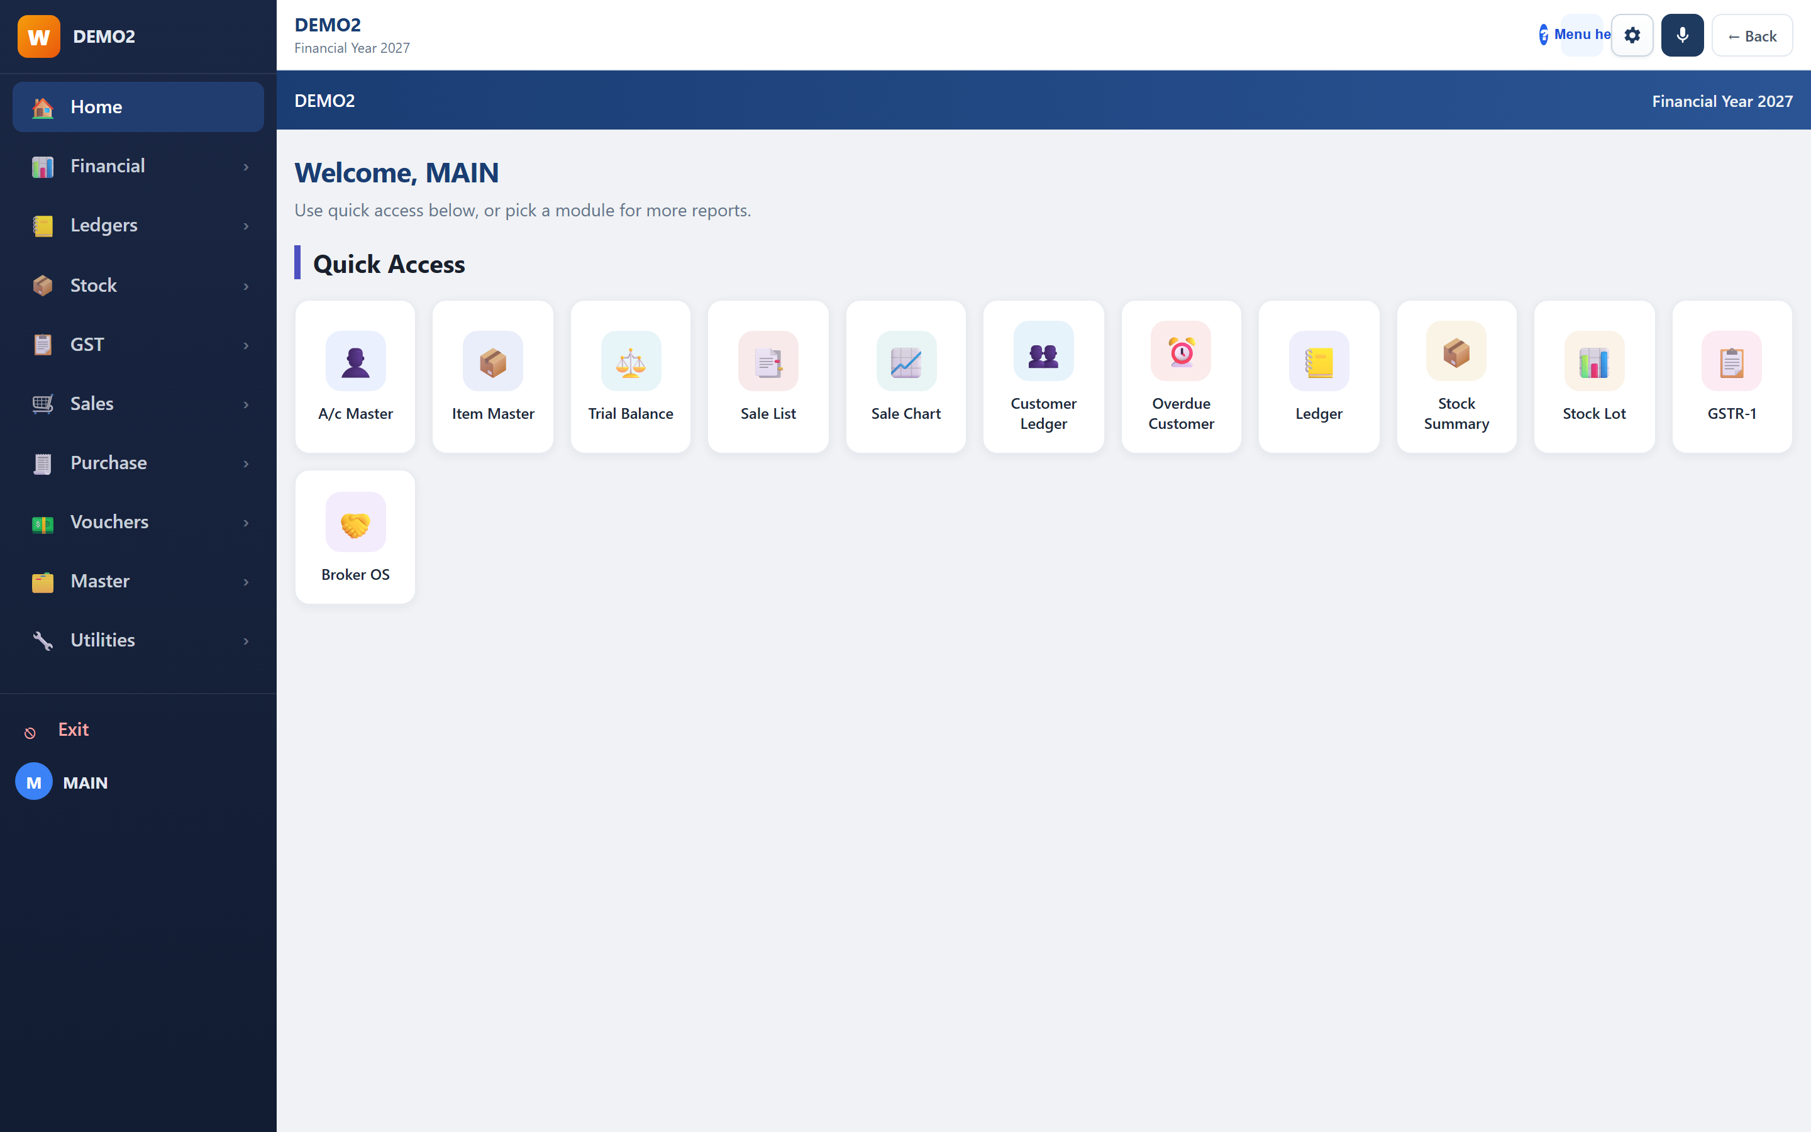
Task: Click the Welcome, MAIN heading
Action: (397, 173)
